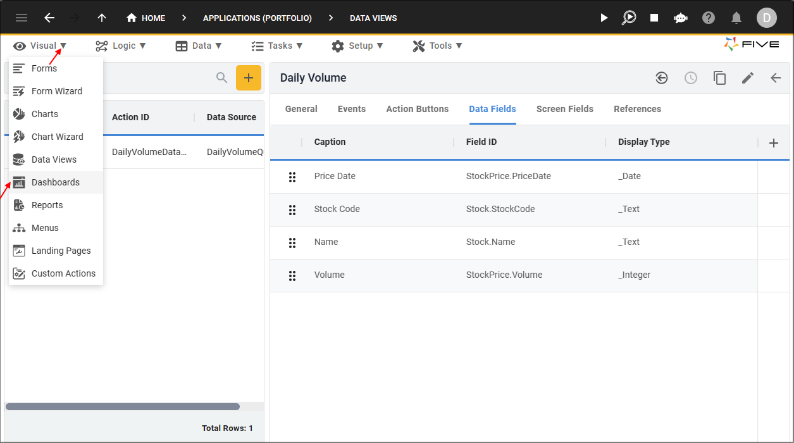Select Stock.StockCode field ID
The height and width of the screenshot is (443, 794).
500,209
